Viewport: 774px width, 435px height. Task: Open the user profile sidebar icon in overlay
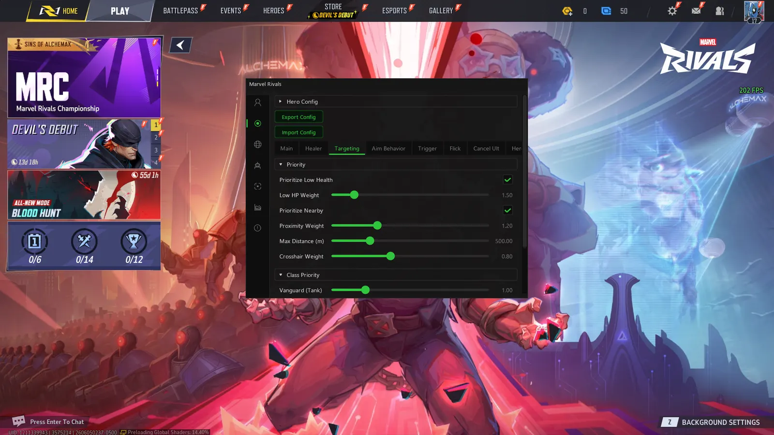257,102
